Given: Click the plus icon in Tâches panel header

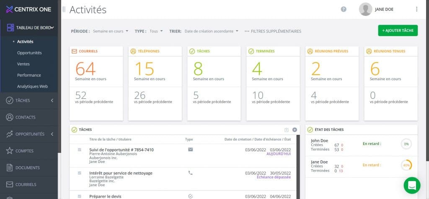Looking at the screenshot, I should 295,130.
